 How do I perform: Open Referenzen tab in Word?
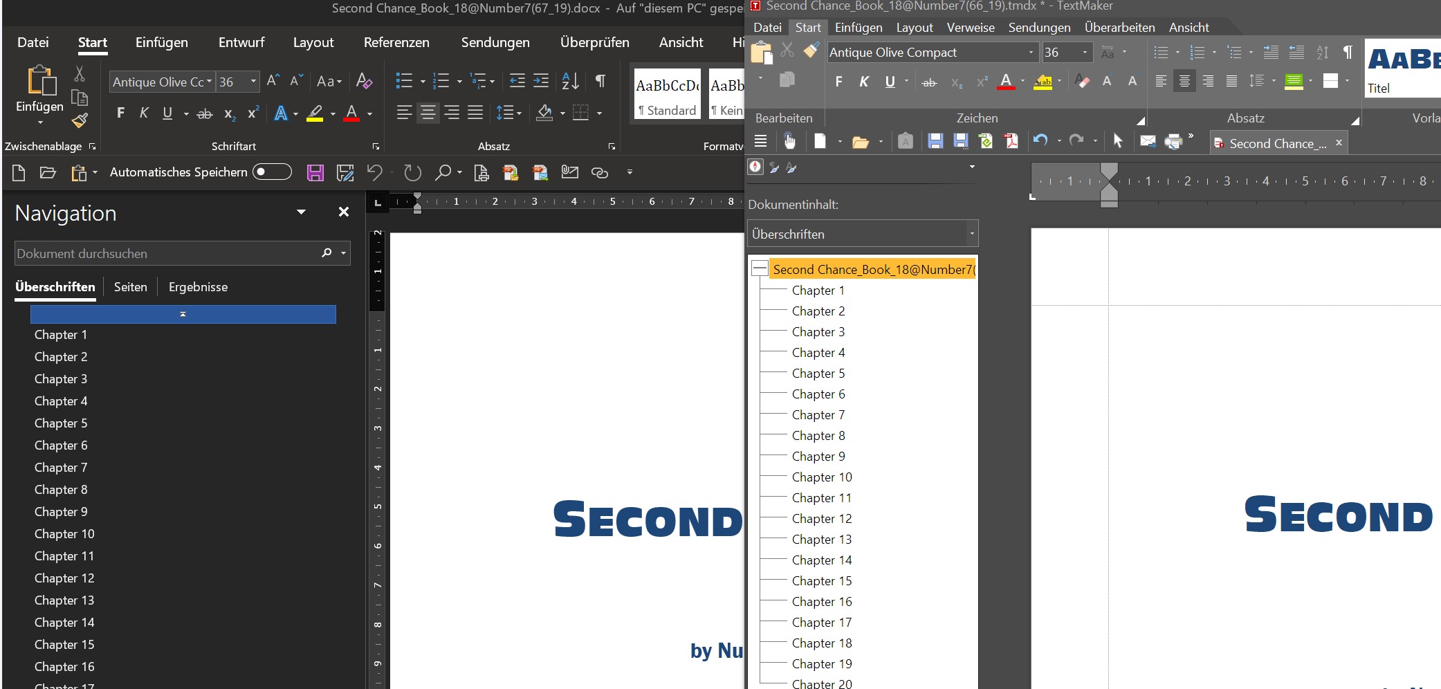pyautogui.click(x=396, y=42)
